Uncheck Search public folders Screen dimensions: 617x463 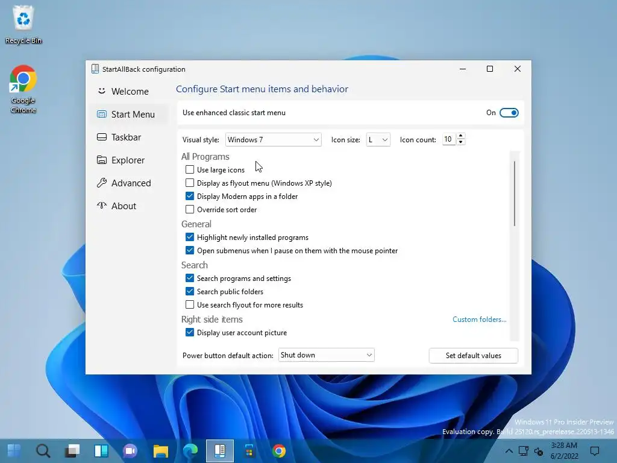pyautogui.click(x=190, y=291)
